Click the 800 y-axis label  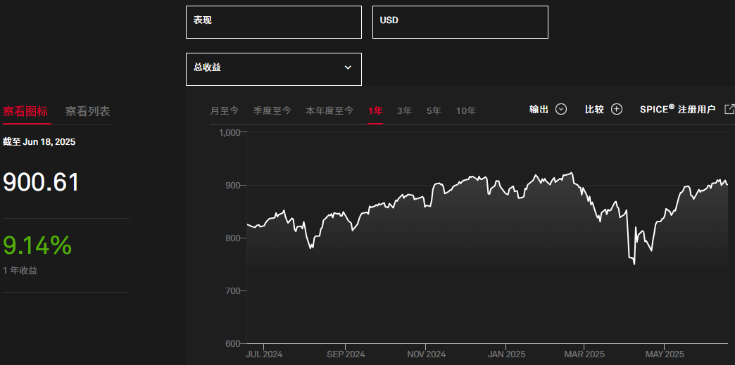(234, 238)
